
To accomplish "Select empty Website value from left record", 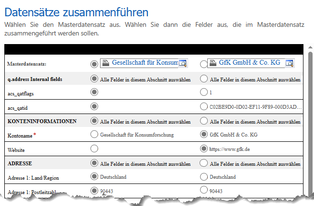I will coord(94,149).
